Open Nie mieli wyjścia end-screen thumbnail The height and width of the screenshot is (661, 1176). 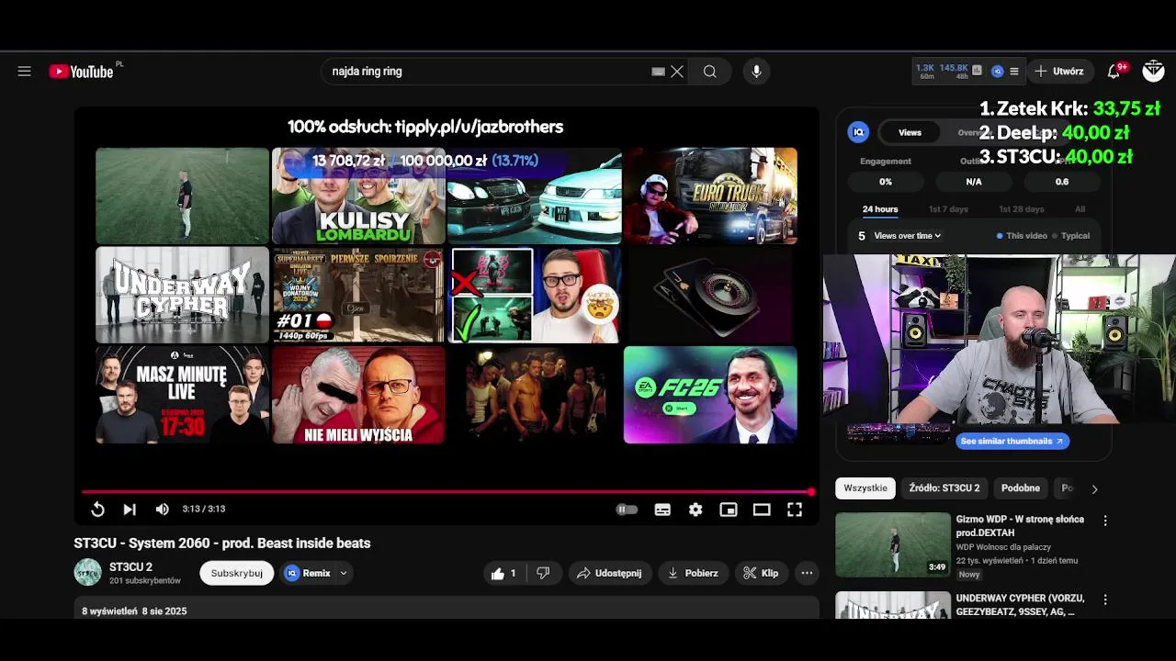pyautogui.click(x=358, y=395)
